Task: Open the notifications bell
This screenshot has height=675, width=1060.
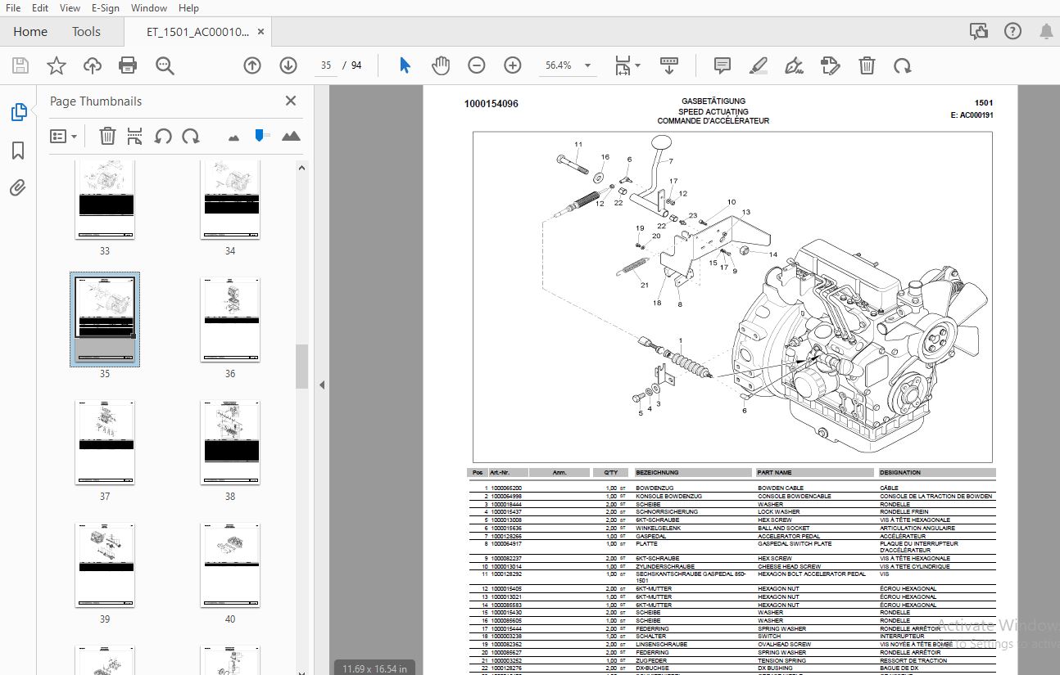Action: pyautogui.click(x=1046, y=32)
